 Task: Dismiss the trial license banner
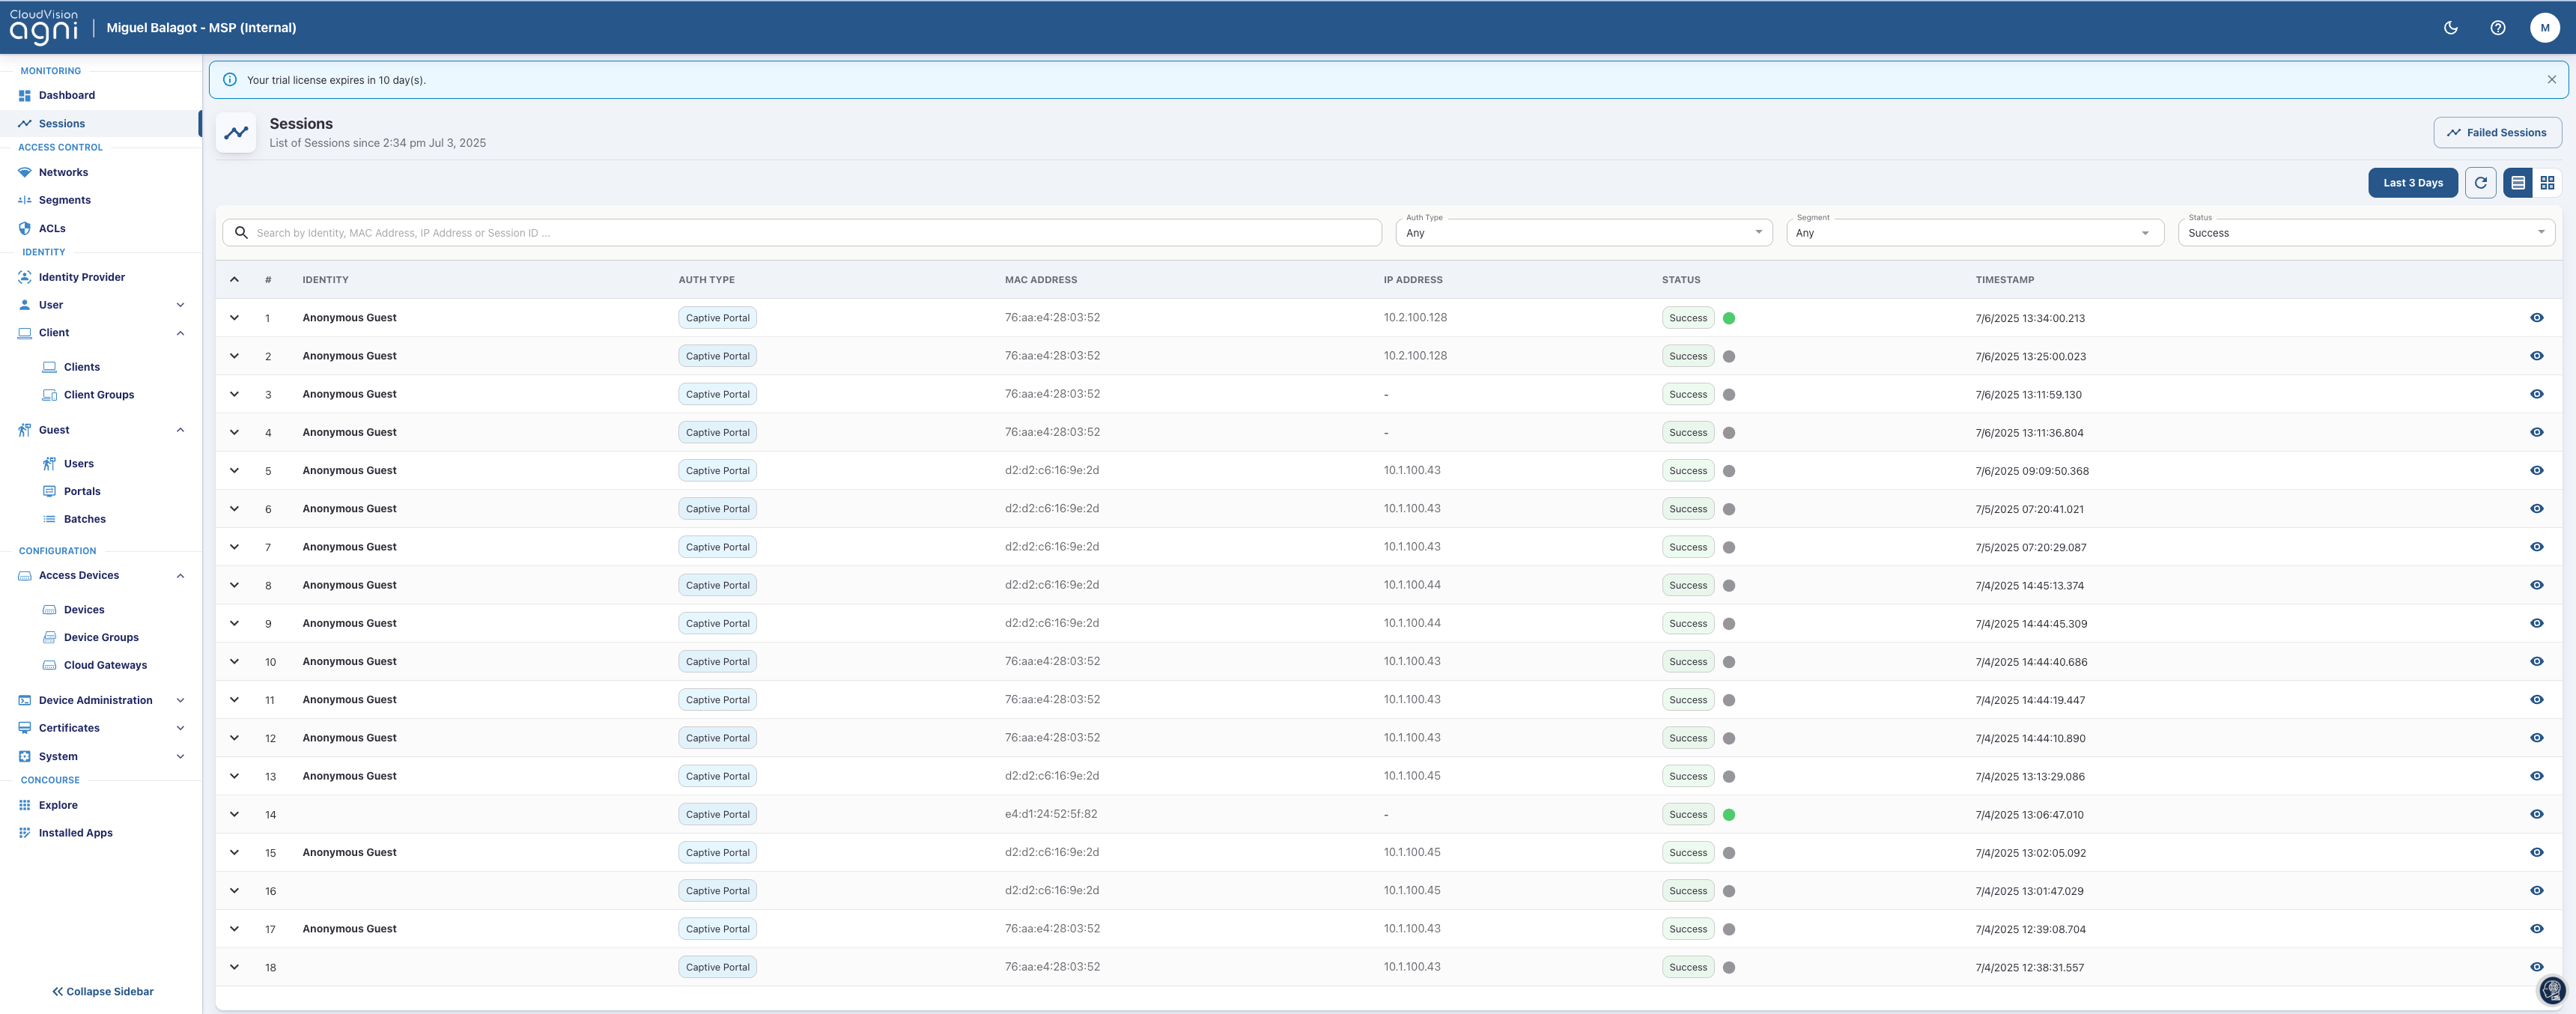click(2551, 80)
